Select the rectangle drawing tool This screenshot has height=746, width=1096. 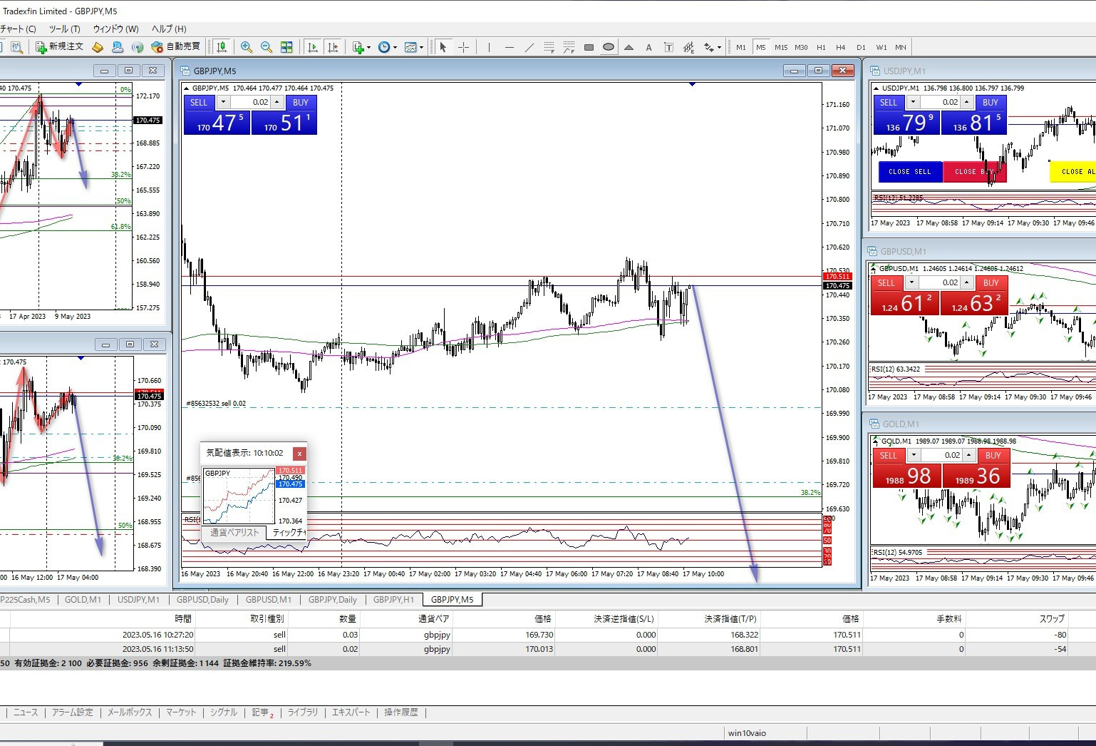coord(589,47)
